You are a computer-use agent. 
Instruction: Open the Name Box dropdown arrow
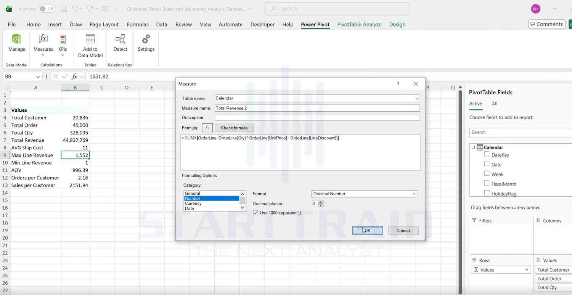point(38,77)
